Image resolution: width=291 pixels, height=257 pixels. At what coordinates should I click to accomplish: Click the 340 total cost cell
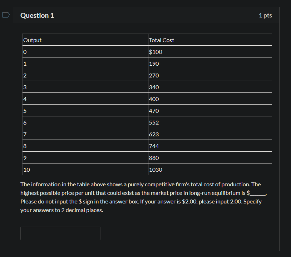point(153,87)
